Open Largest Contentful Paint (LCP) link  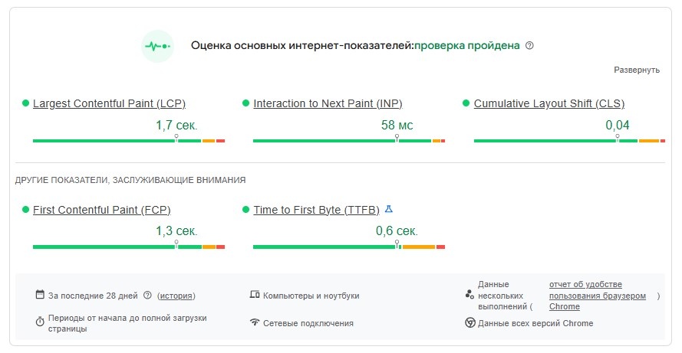(x=109, y=103)
